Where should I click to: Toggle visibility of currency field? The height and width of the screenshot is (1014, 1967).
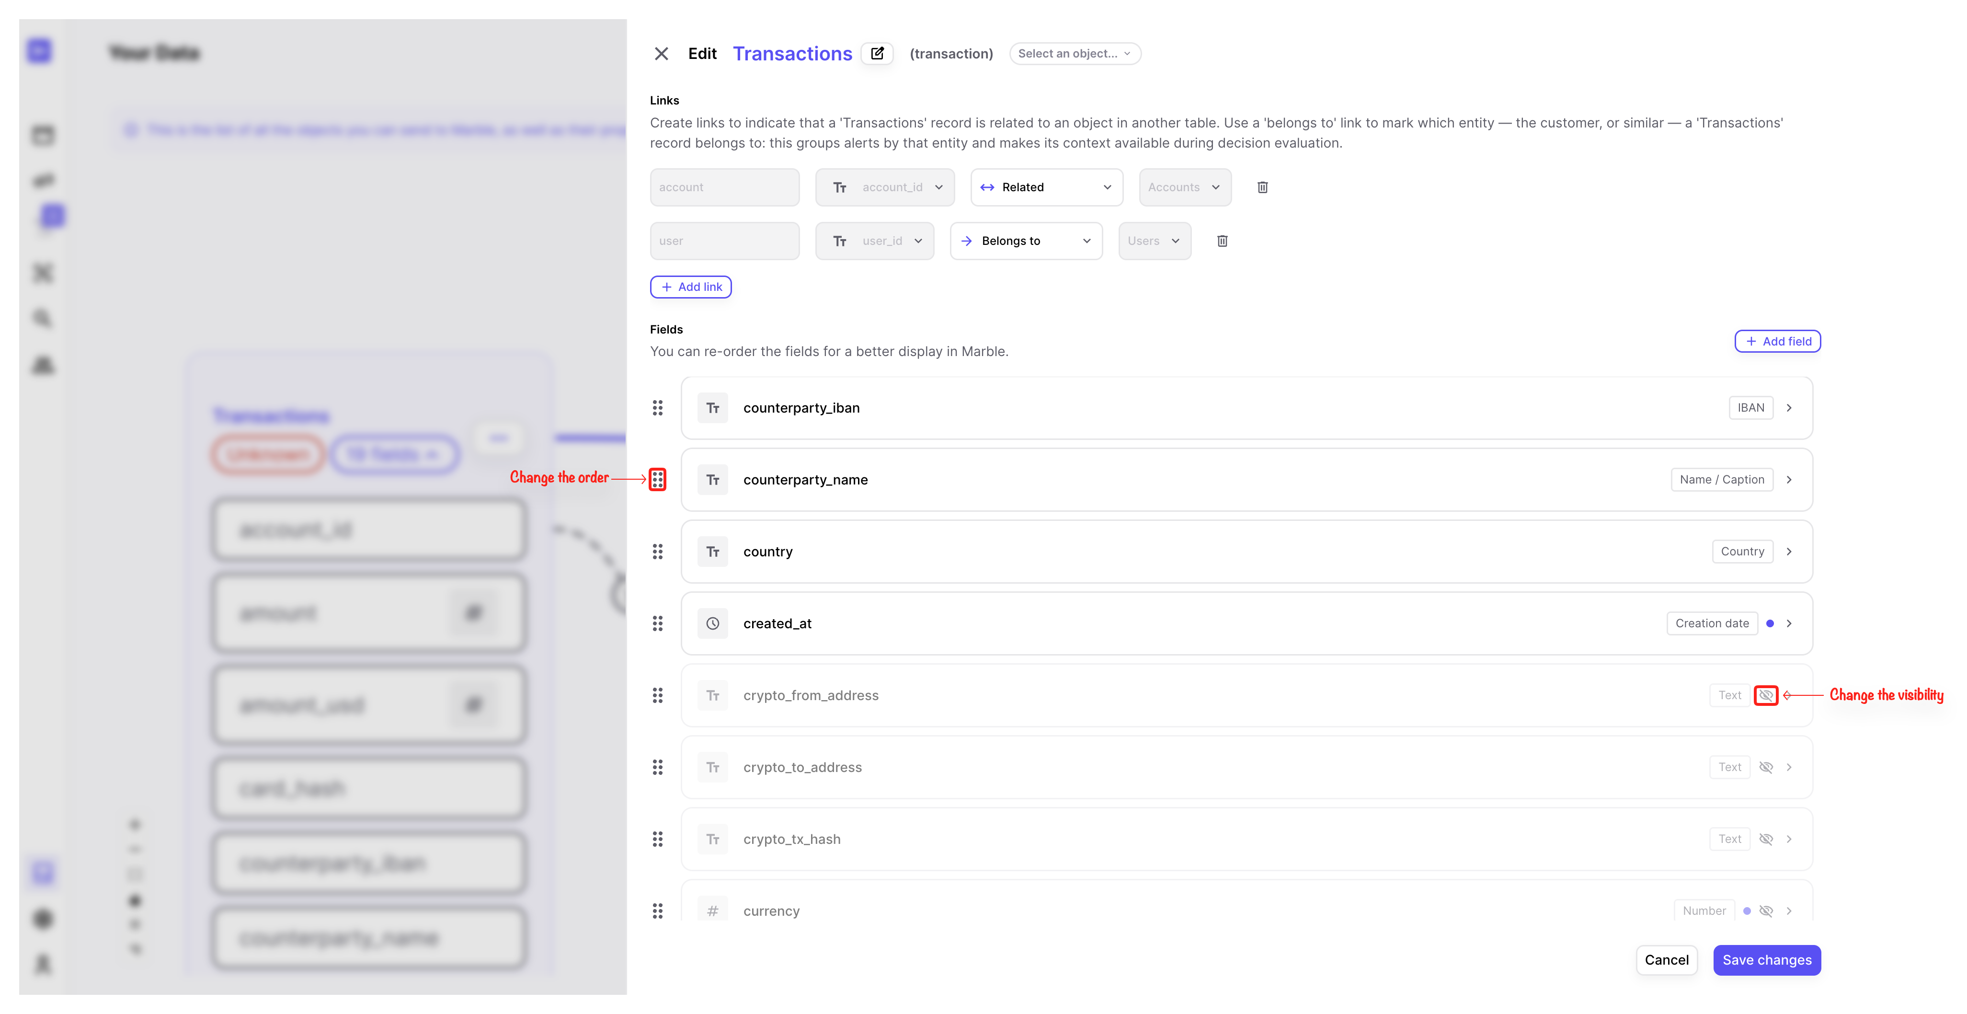[1766, 911]
